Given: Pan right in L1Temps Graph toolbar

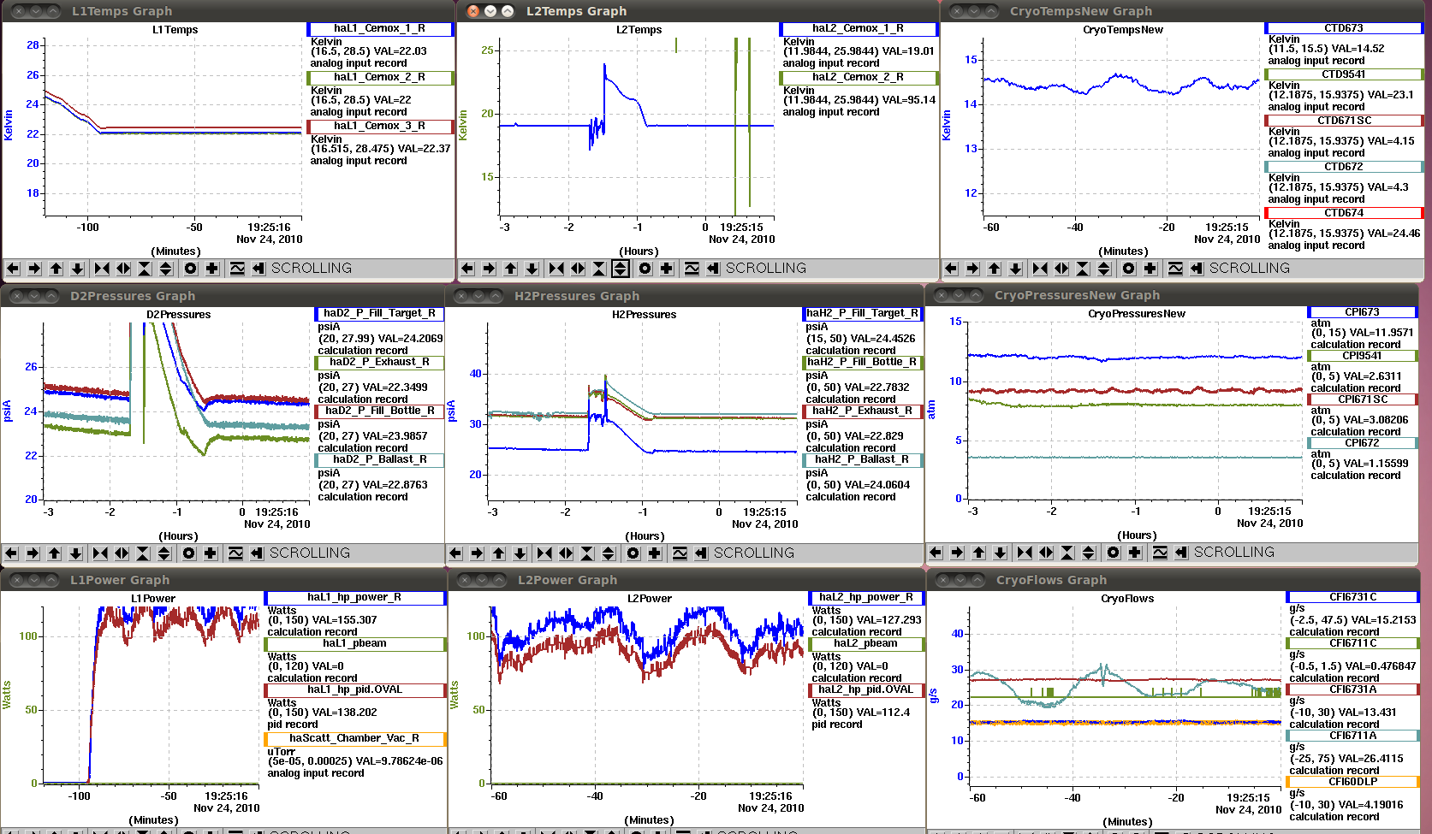Looking at the screenshot, I should point(34,269).
